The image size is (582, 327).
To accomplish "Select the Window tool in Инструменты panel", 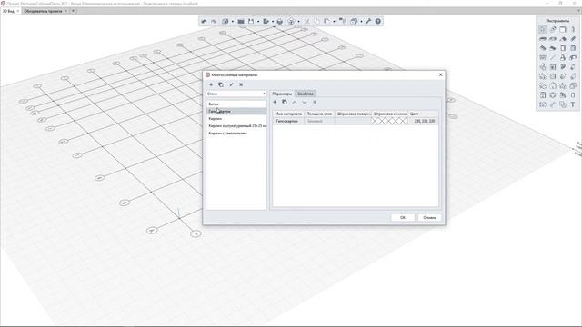I will pos(573,48).
